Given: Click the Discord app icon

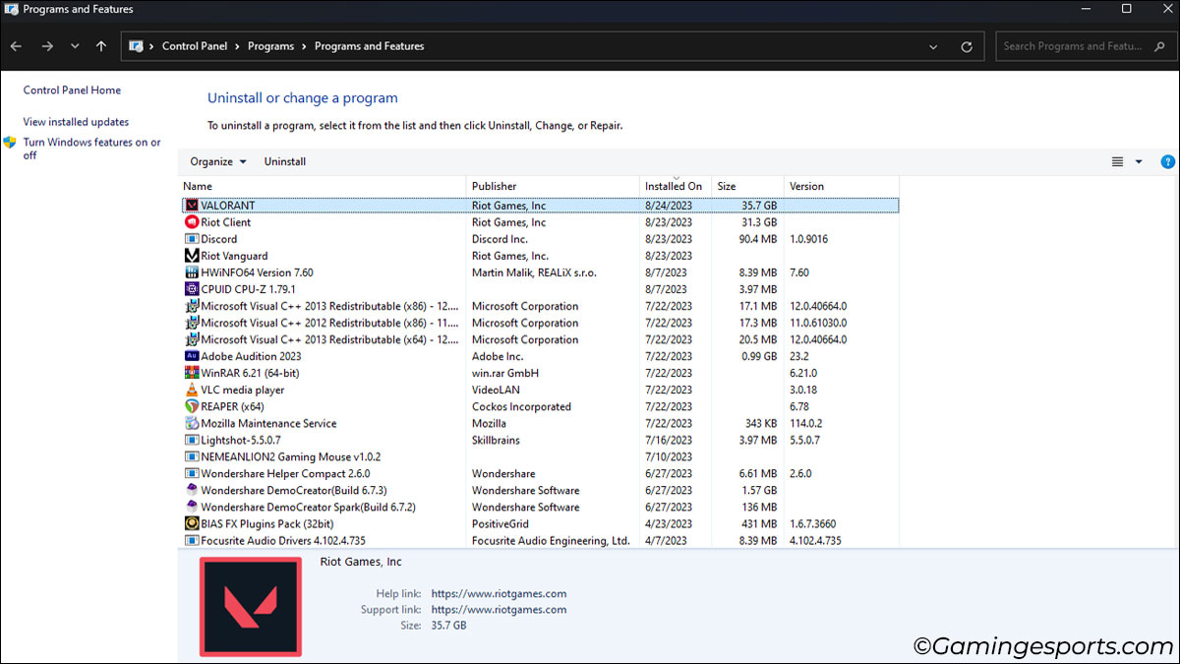Looking at the screenshot, I should [192, 239].
